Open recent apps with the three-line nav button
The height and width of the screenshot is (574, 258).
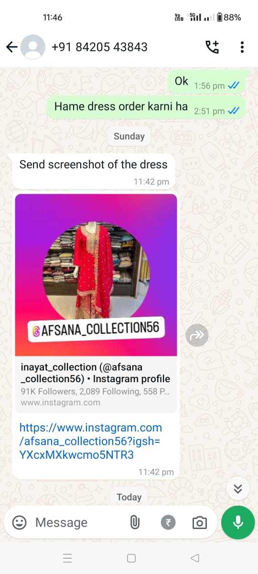coord(67,558)
